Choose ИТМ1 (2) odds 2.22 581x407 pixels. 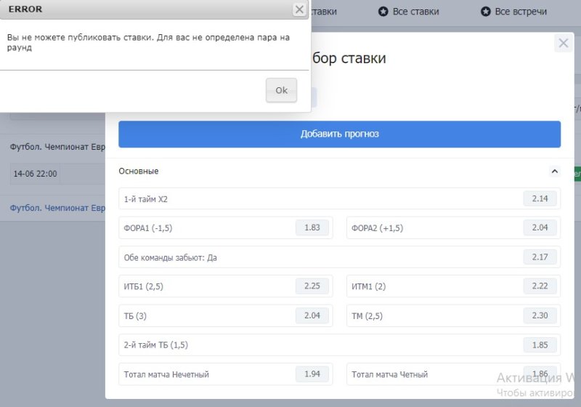pyautogui.click(x=540, y=286)
